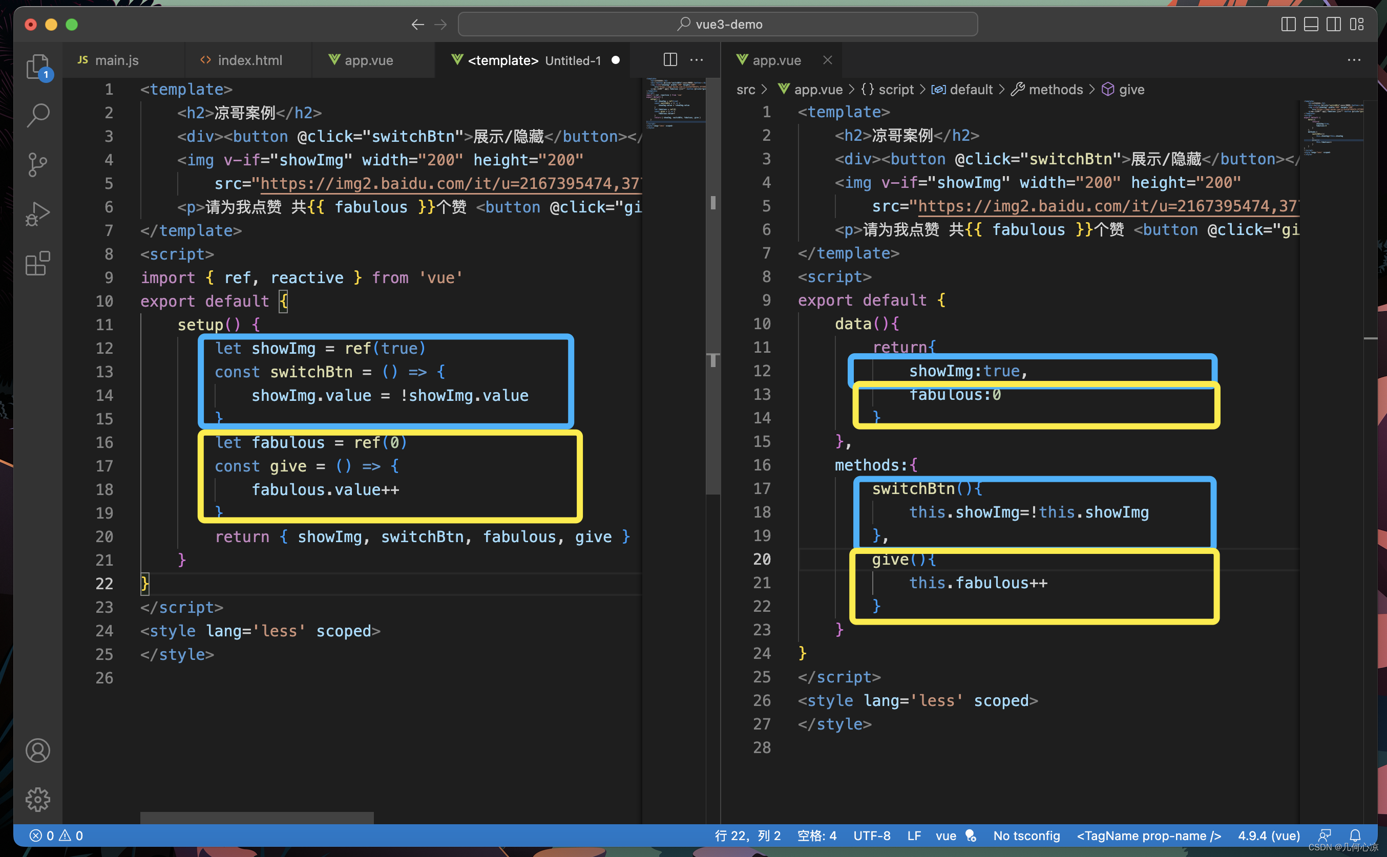Click the methods breadcrumb
The width and height of the screenshot is (1387, 857).
(1047, 90)
